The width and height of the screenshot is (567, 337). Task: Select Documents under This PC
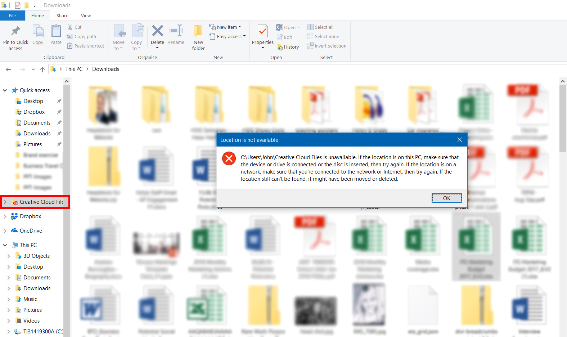[37, 277]
